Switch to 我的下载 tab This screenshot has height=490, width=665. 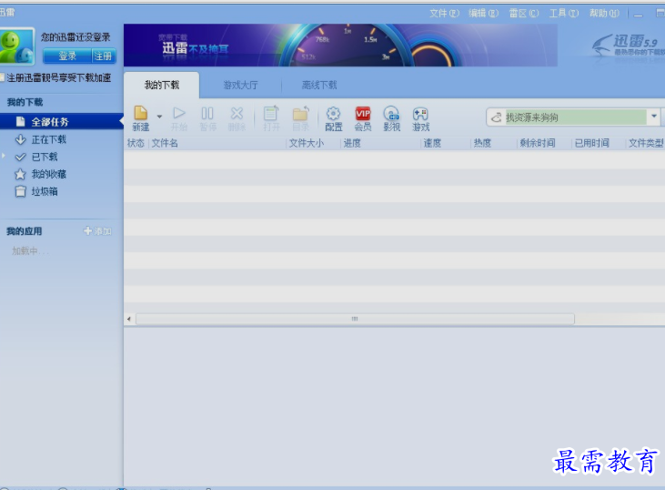[162, 85]
